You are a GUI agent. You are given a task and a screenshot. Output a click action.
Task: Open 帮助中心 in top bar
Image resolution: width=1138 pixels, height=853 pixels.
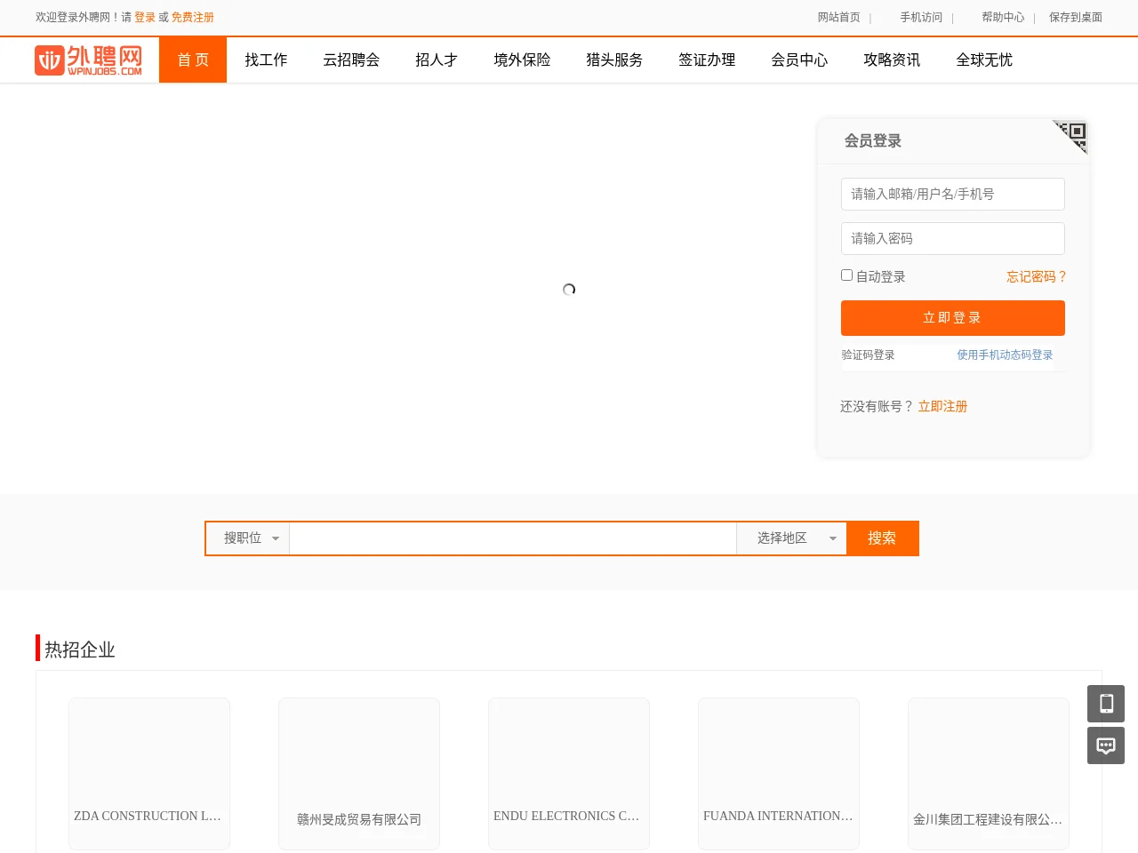click(1003, 18)
